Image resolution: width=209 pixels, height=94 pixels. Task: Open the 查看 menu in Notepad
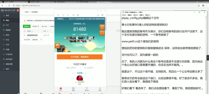[x=142, y=15]
